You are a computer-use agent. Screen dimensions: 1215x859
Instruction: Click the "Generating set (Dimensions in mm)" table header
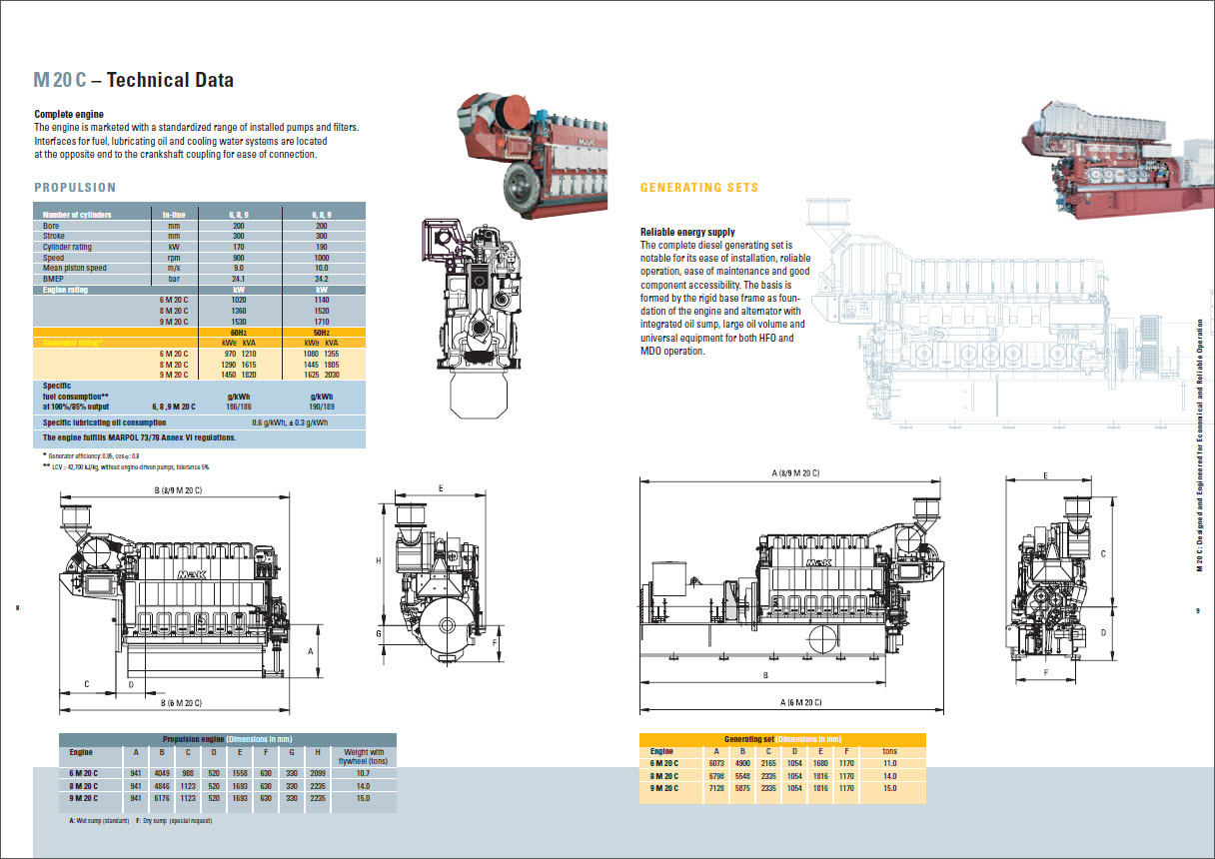[782, 739]
